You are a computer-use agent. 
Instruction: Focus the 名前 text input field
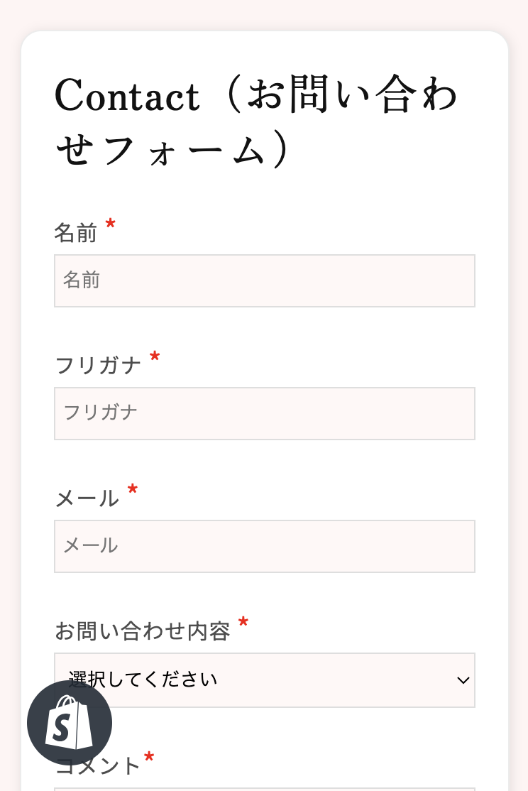[265, 281]
